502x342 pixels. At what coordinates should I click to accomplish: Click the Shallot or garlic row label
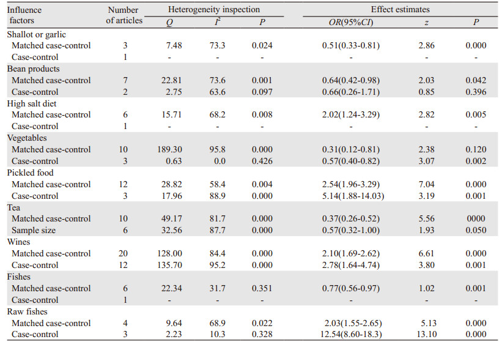pos(36,34)
